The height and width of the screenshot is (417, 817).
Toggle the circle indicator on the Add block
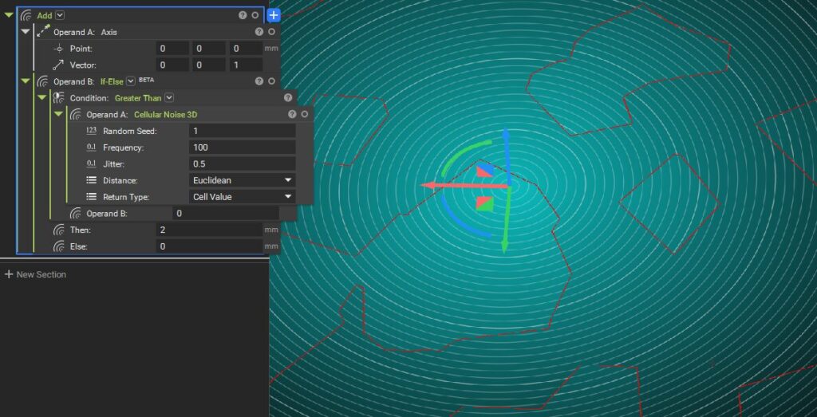[255, 15]
